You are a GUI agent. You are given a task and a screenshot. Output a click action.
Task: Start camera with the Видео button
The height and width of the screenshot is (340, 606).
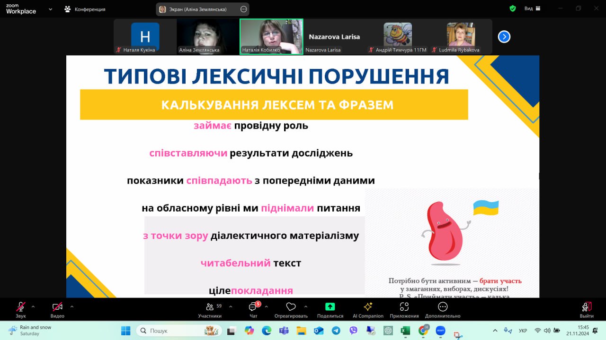pos(57,310)
